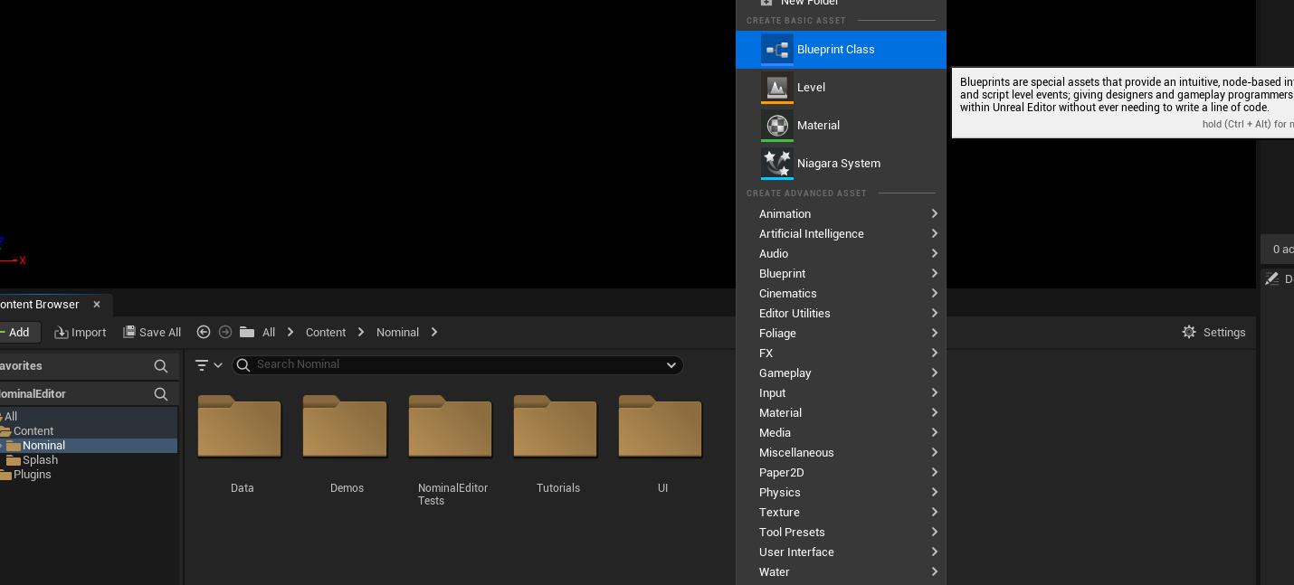Go back with the left arrow icon
1294x585 pixels.
[204, 333]
